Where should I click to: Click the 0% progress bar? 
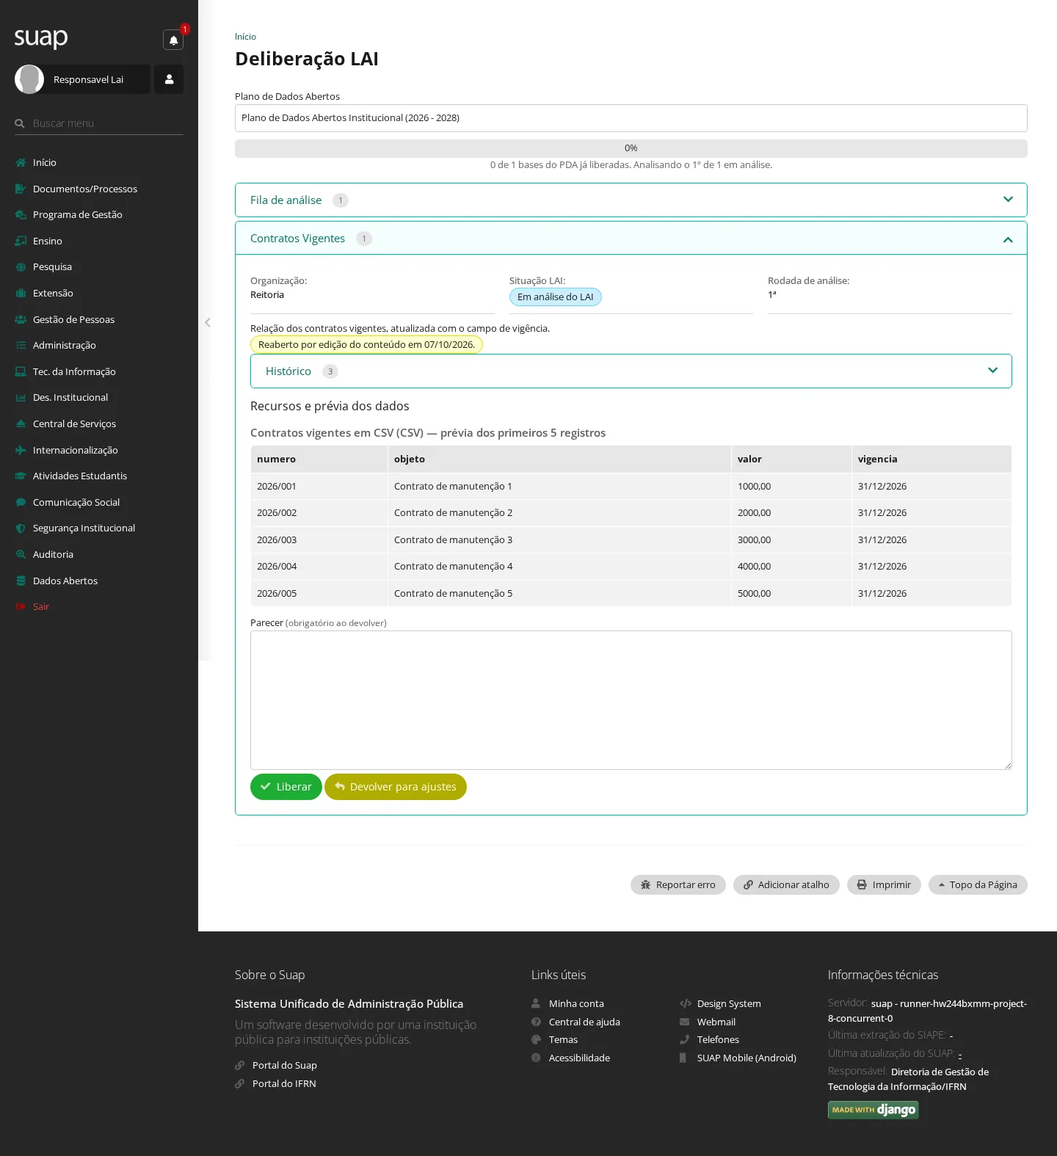631,148
